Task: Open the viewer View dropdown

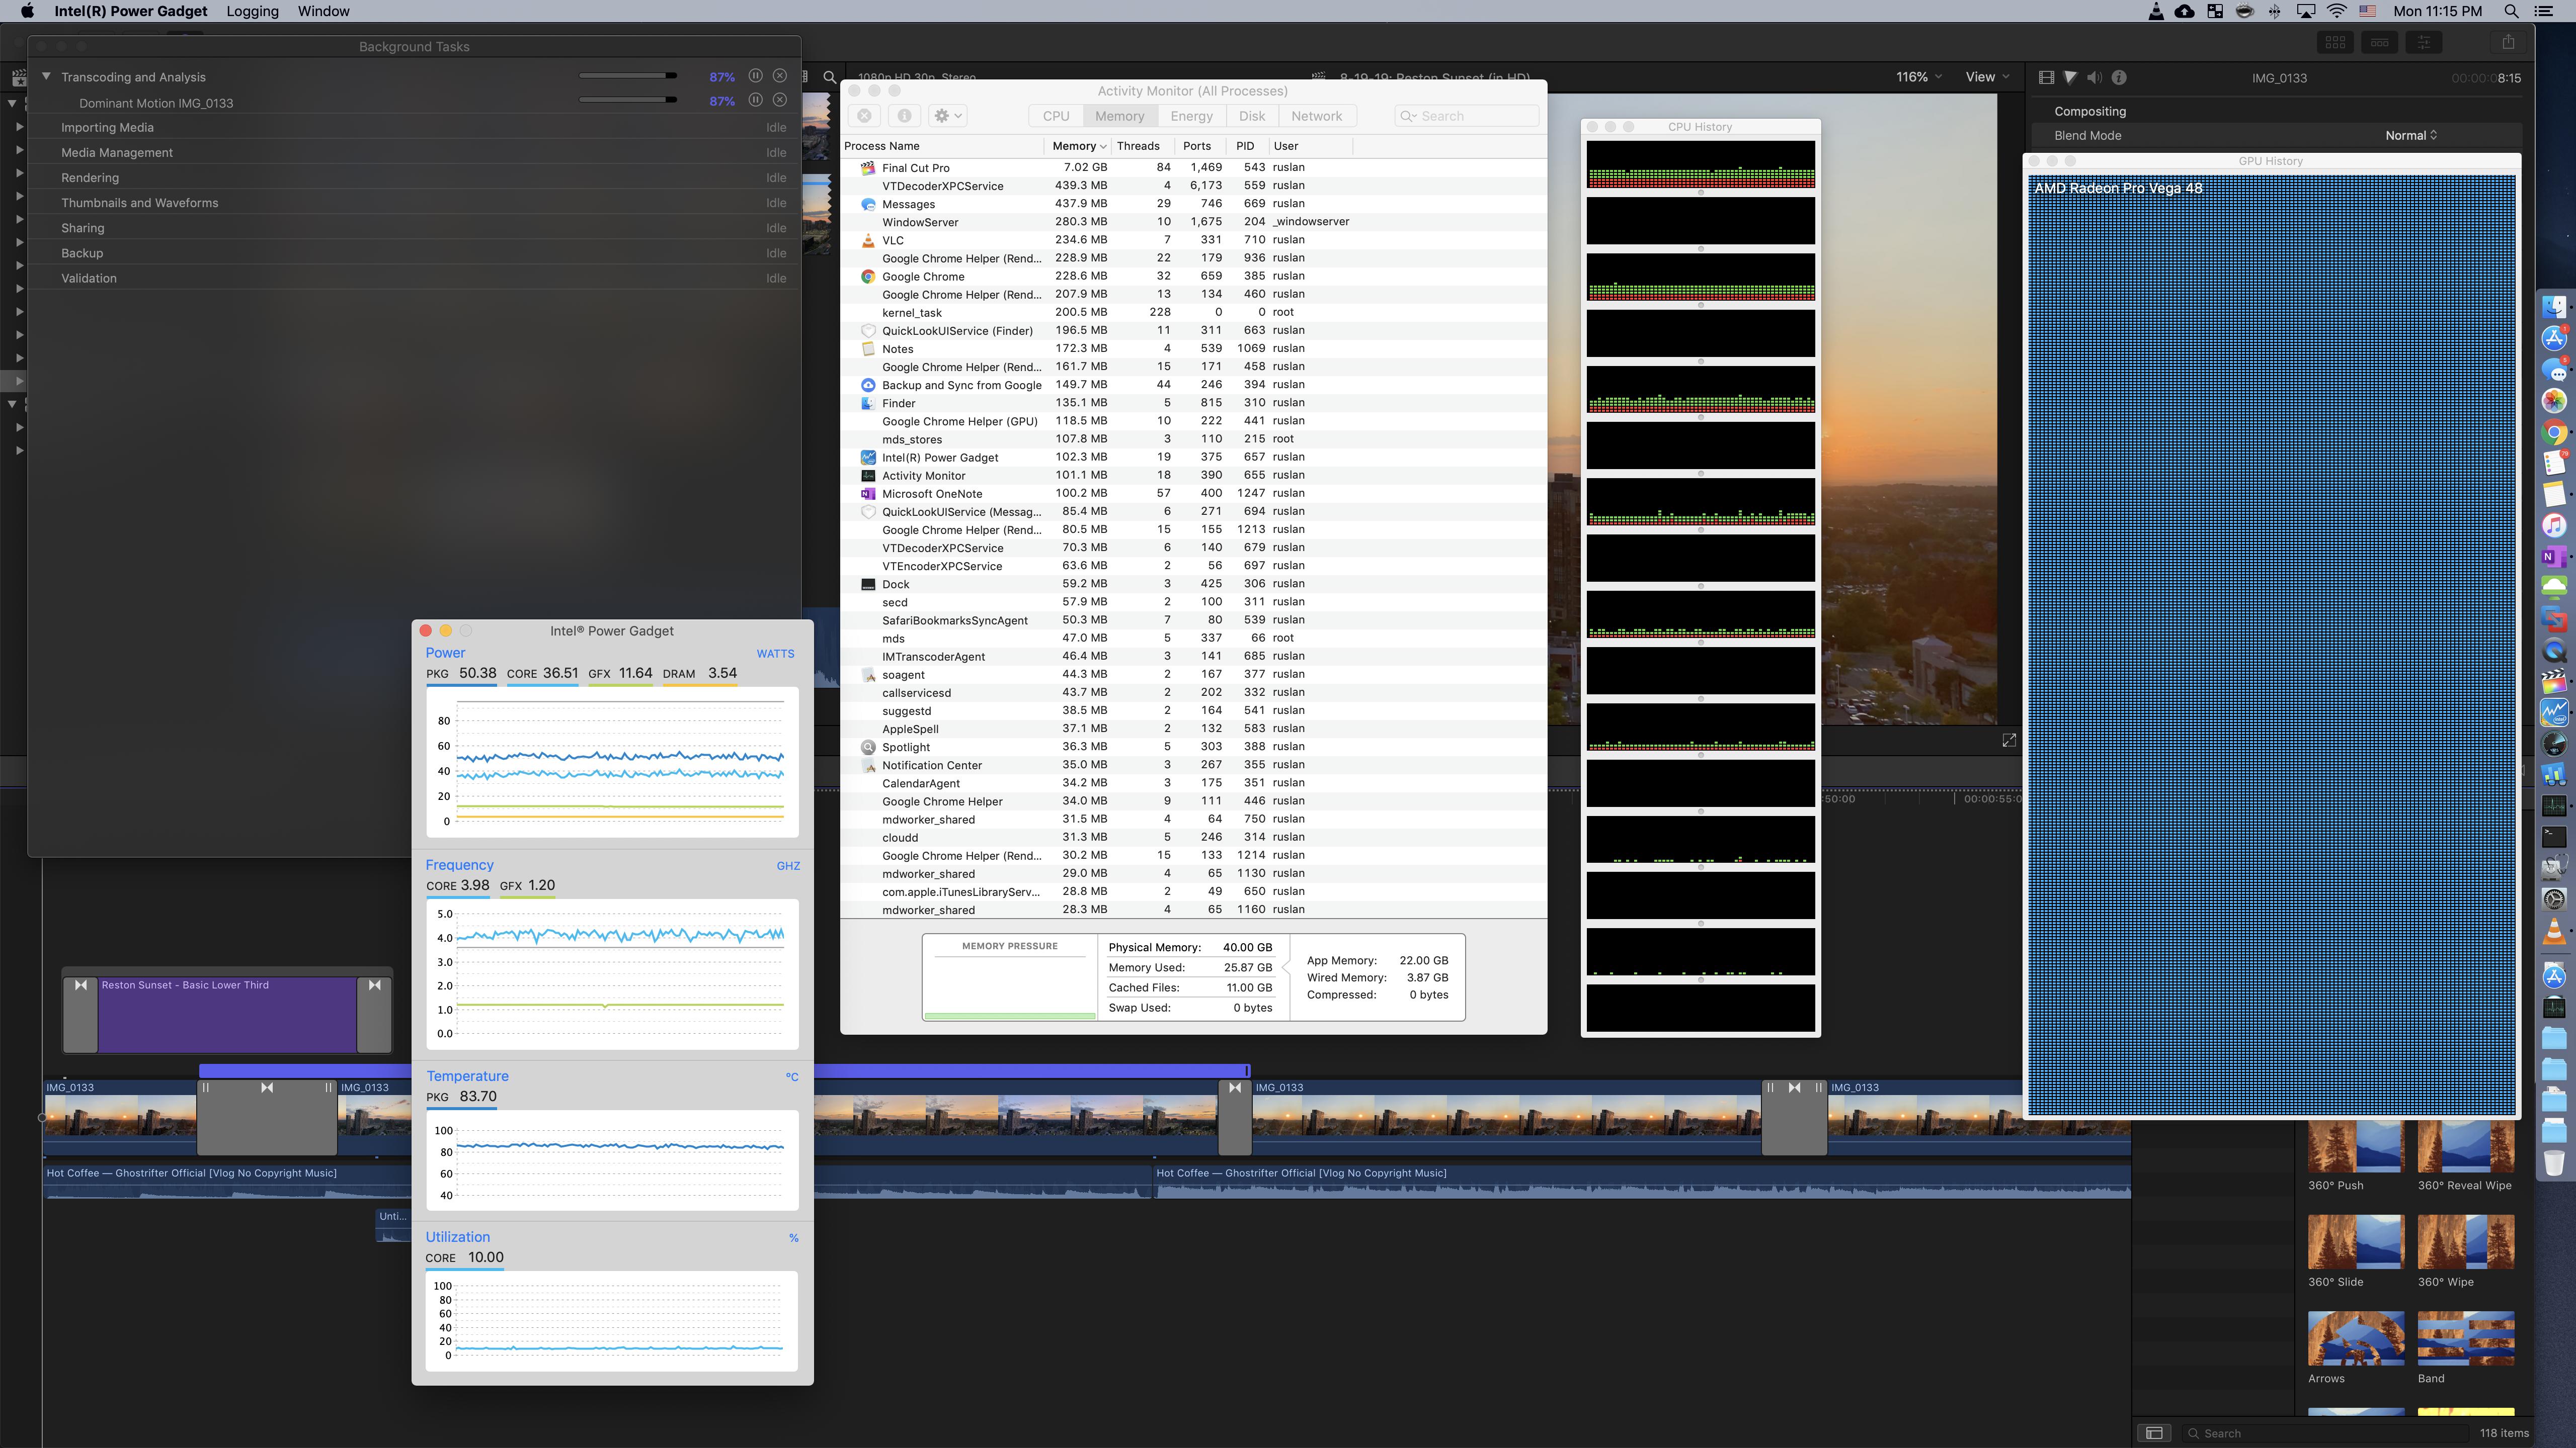Action: tap(1986, 77)
